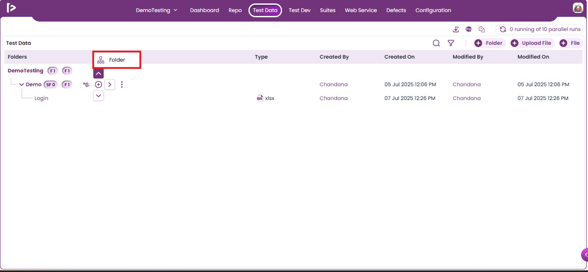
Task: Select the DemoTesting root folder in the tree
Action: [25, 71]
